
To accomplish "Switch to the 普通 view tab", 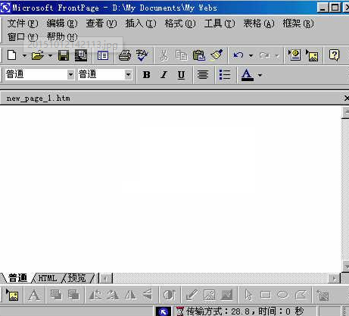I will (x=17, y=278).
